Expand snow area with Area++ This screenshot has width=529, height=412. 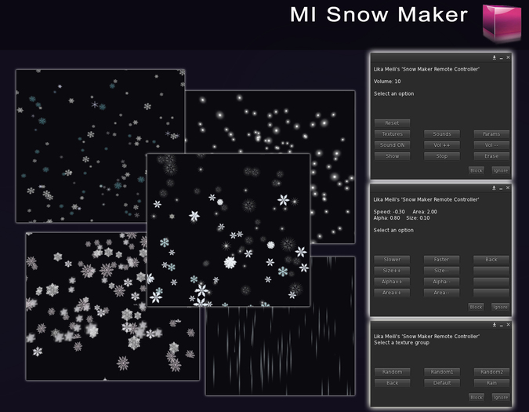(x=392, y=293)
